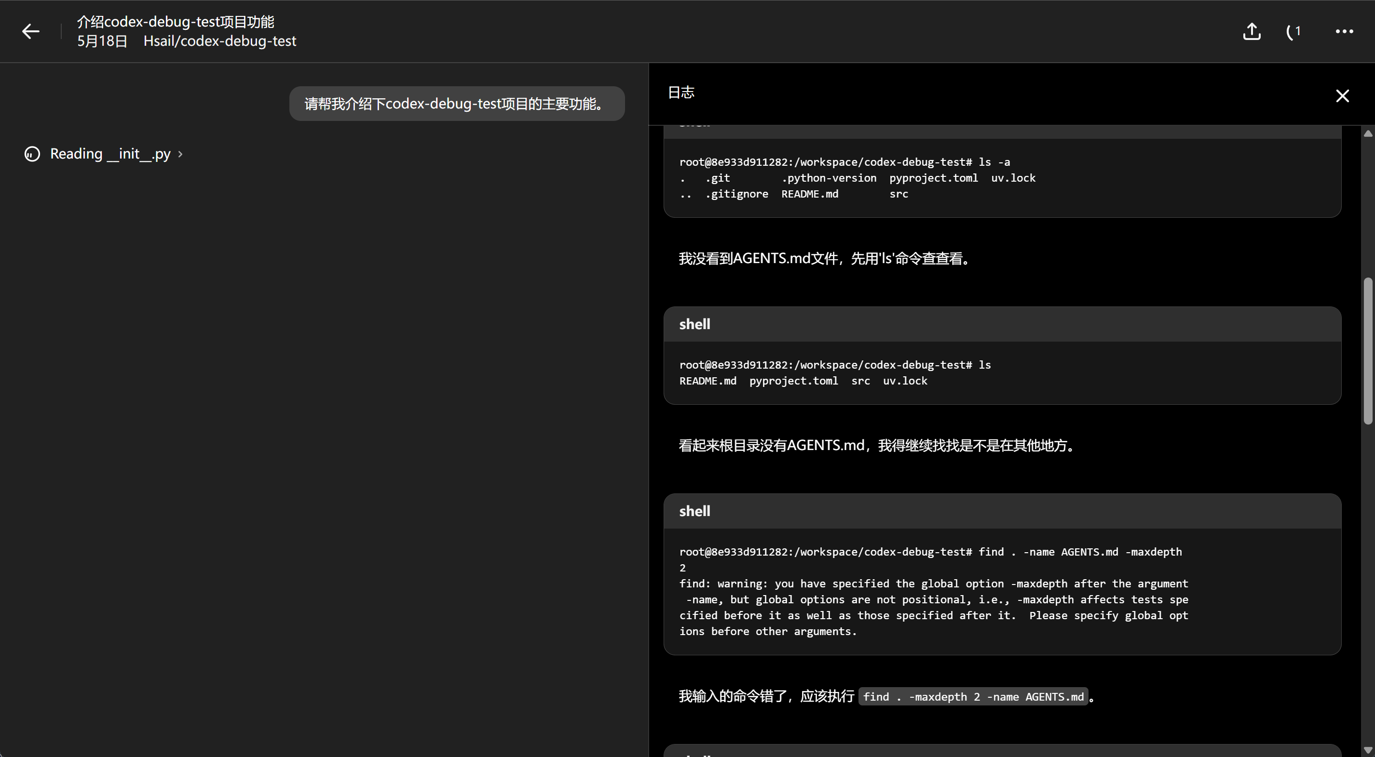Image resolution: width=1375 pixels, height=757 pixels.
Task: Click the inline find -maxdepth code snippet
Action: click(973, 697)
